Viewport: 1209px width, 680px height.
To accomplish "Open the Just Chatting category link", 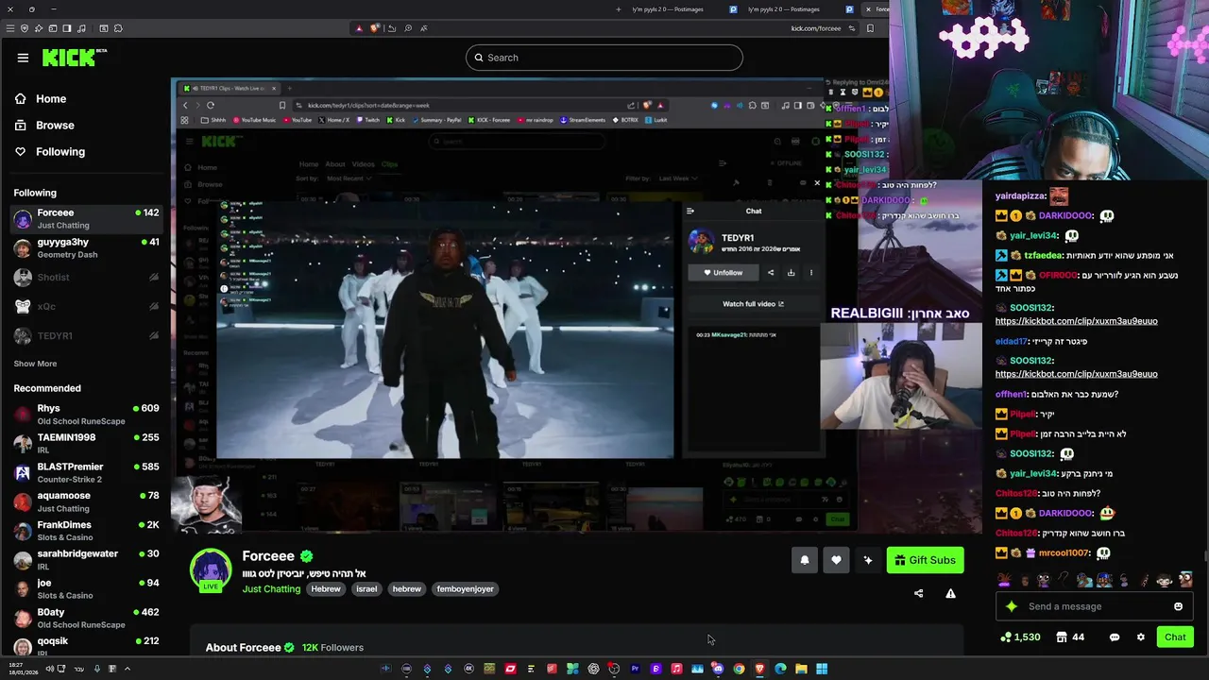I will (271, 588).
